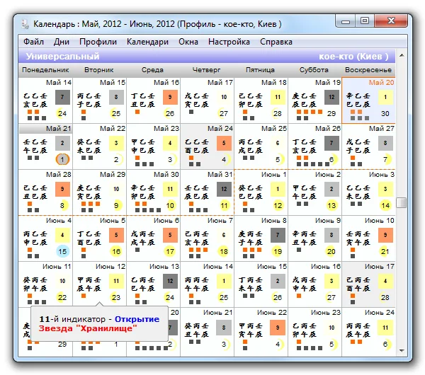Viewport: 425px width, 375px height.
Task: Click the orange indicator 5 on May 24
Action: (x=224, y=143)
